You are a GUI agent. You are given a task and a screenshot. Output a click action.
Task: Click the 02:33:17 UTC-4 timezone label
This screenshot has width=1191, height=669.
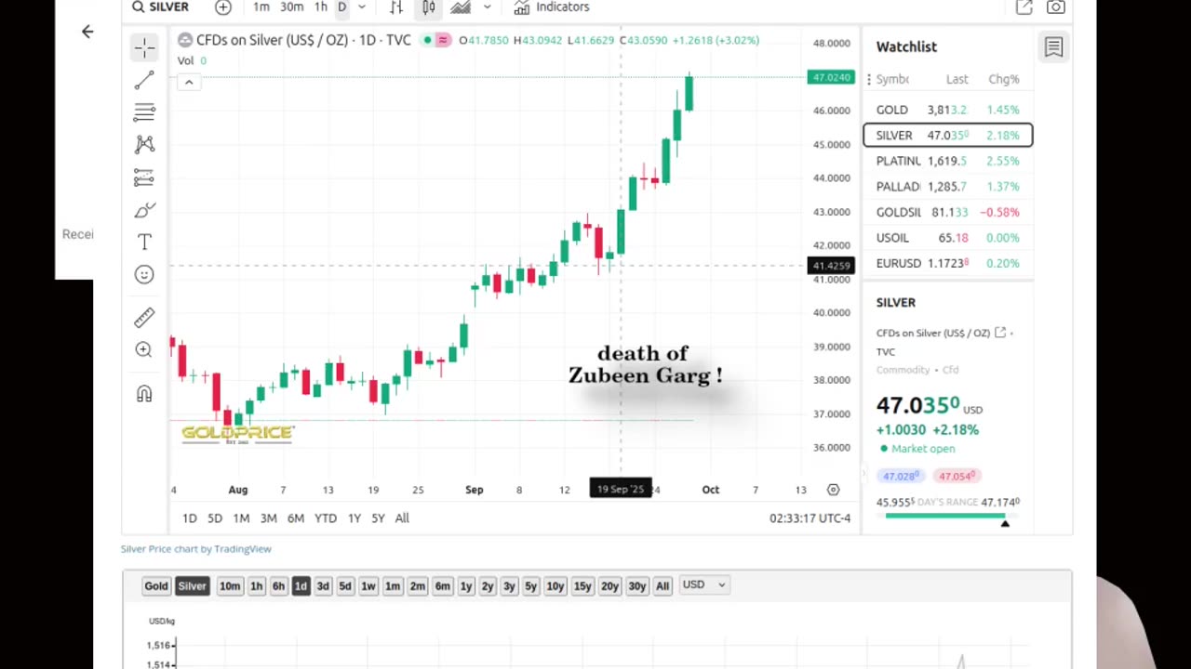click(x=810, y=518)
